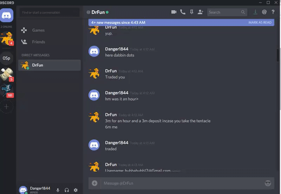The image size is (281, 194).
Task: Click Danger1844's avatar beside "here dabbin dots"
Action: click(94, 51)
